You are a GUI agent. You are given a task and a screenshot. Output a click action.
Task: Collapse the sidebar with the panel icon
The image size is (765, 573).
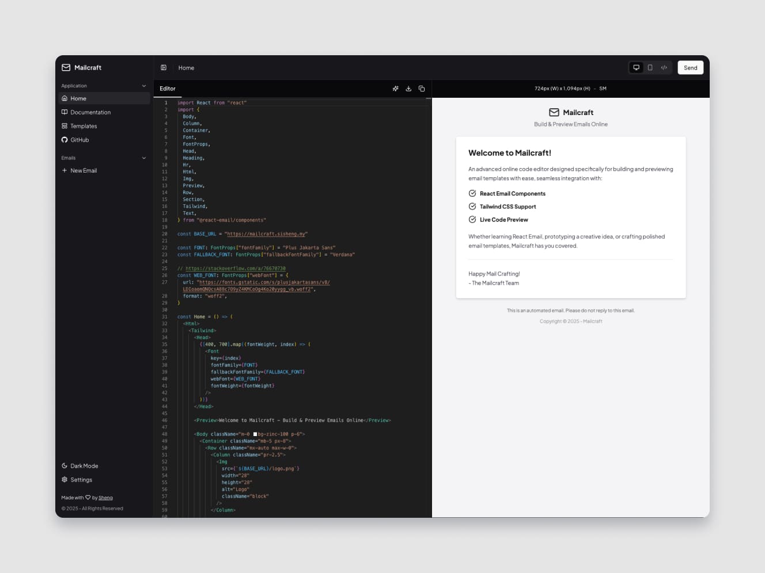(164, 68)
